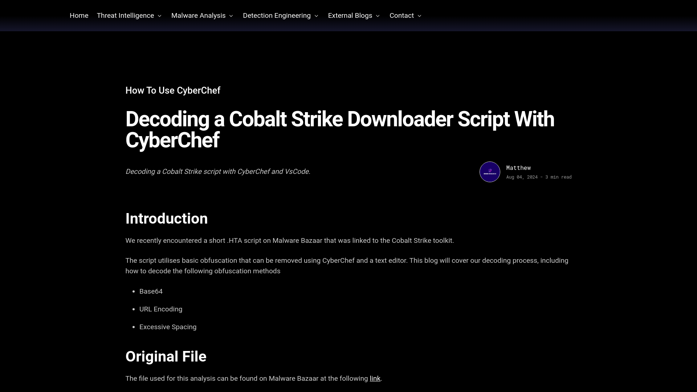Click the Home navigation link
The height and width of the screenshot is (392, 697).
(79, 15)
